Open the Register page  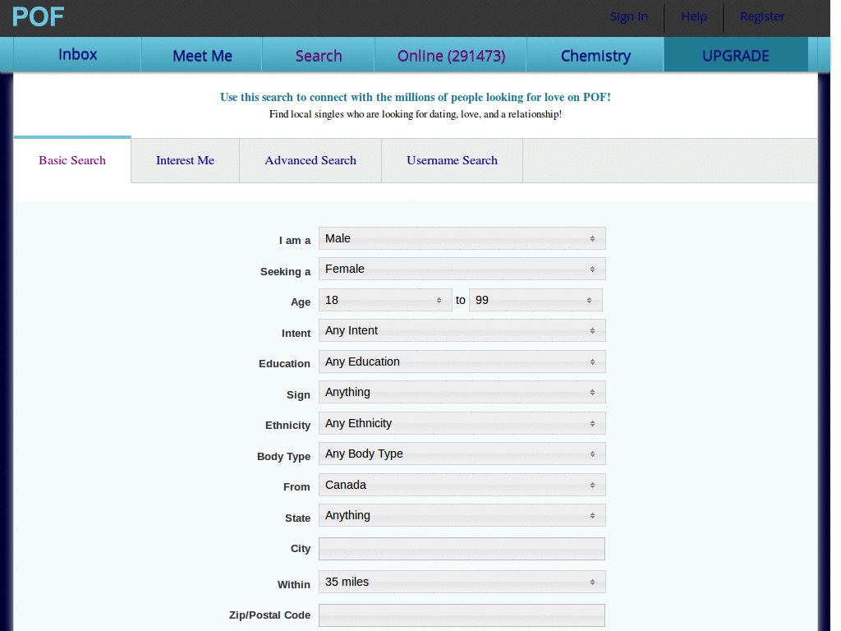pyautogui.click(x=761, y=16)
